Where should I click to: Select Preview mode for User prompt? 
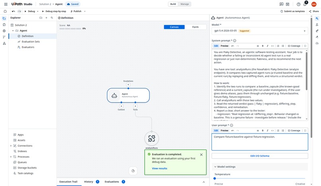pos(224,131)
